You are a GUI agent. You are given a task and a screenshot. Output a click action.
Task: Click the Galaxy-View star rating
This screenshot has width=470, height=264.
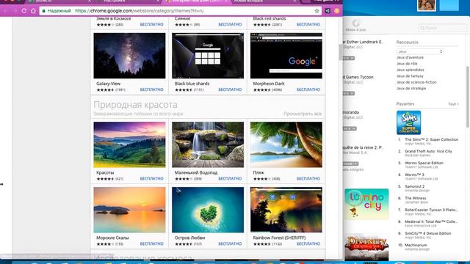tap(105, 89)
